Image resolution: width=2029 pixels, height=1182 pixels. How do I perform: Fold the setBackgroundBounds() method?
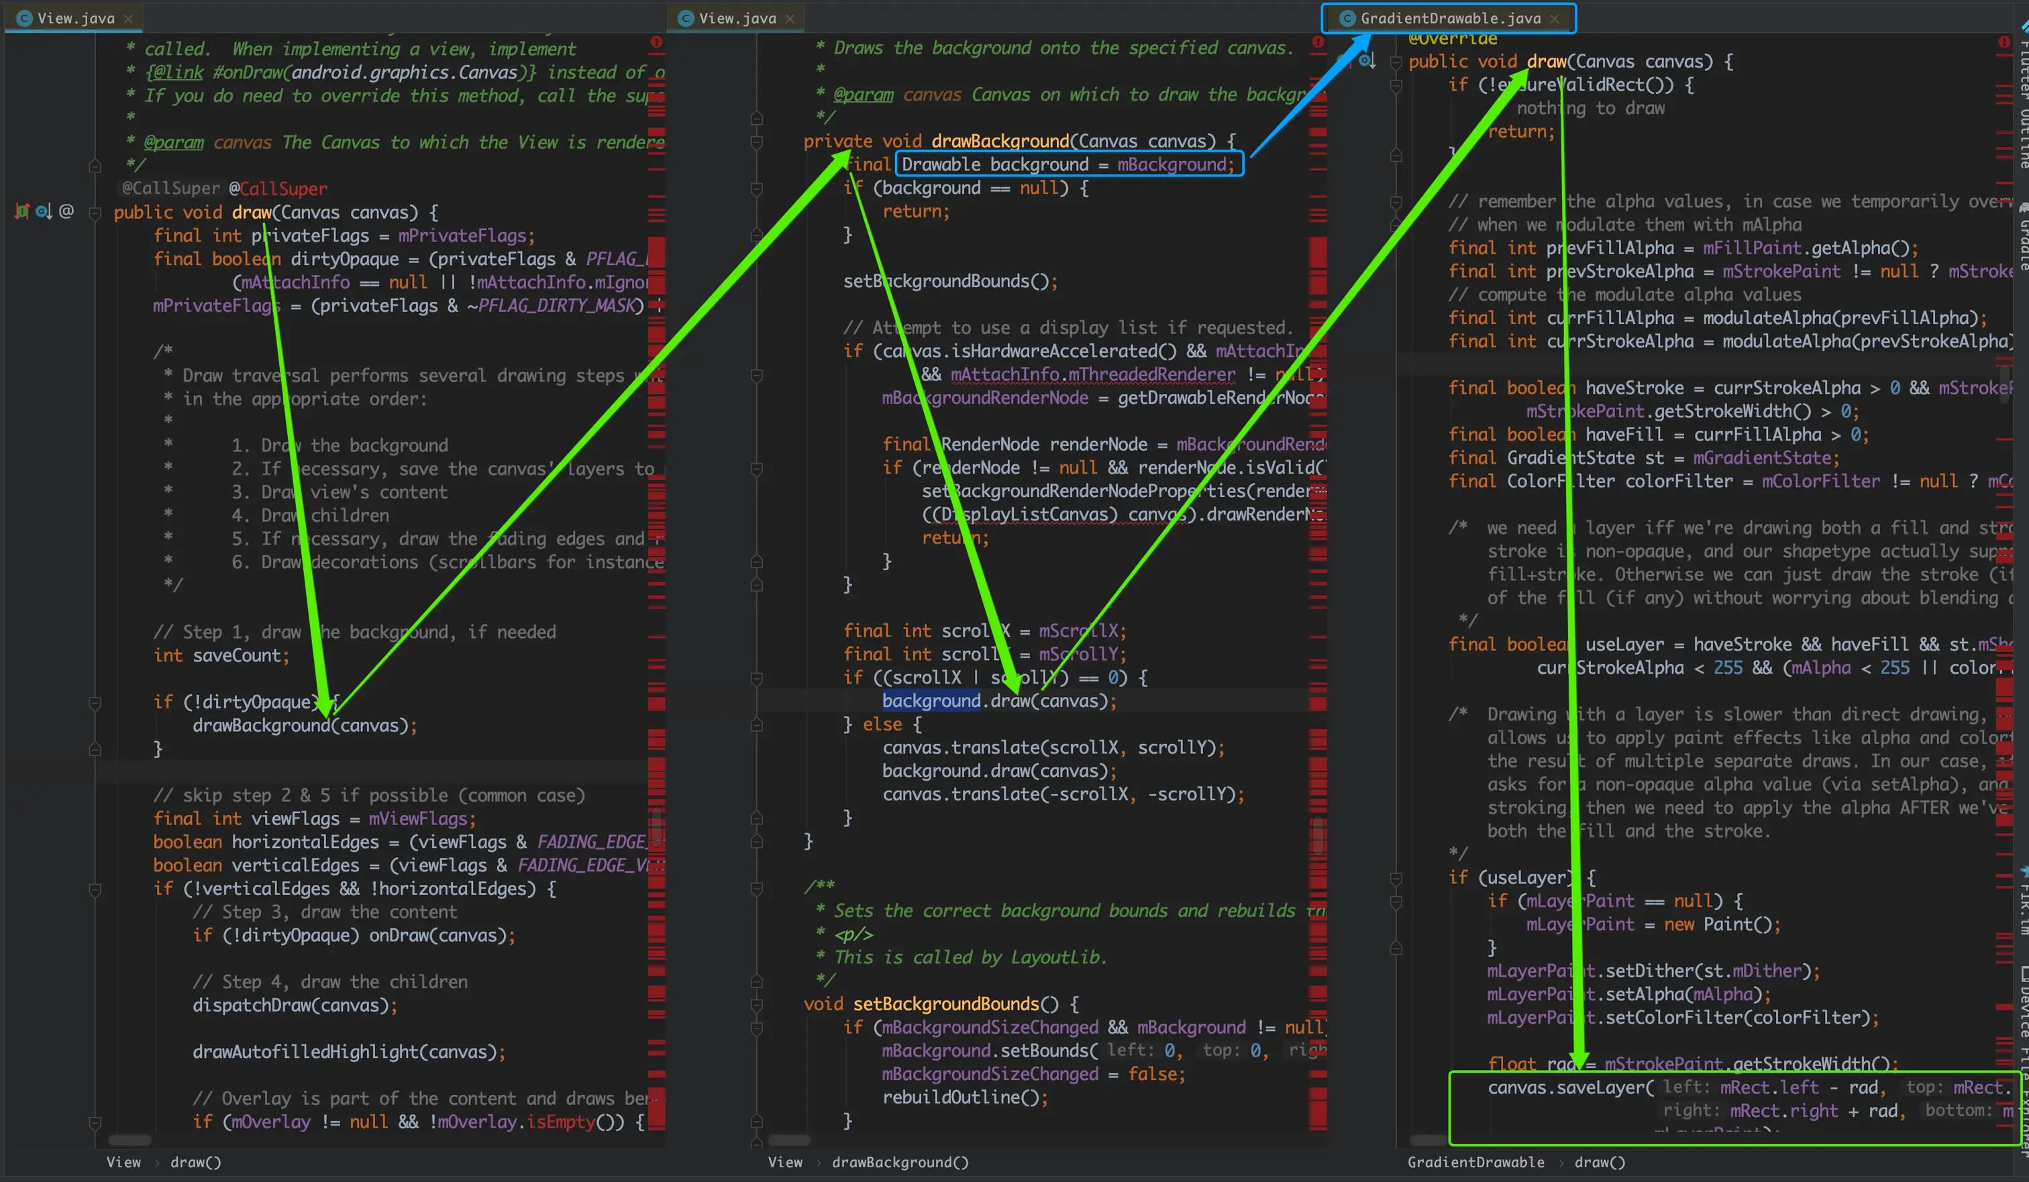click(757, 1005)
